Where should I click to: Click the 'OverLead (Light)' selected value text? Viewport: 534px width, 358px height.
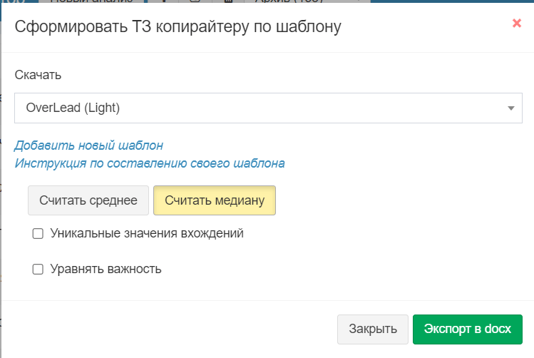click(x=73, y=108)
